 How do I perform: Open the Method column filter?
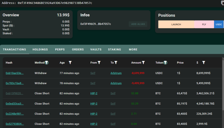tap(47, 63)
